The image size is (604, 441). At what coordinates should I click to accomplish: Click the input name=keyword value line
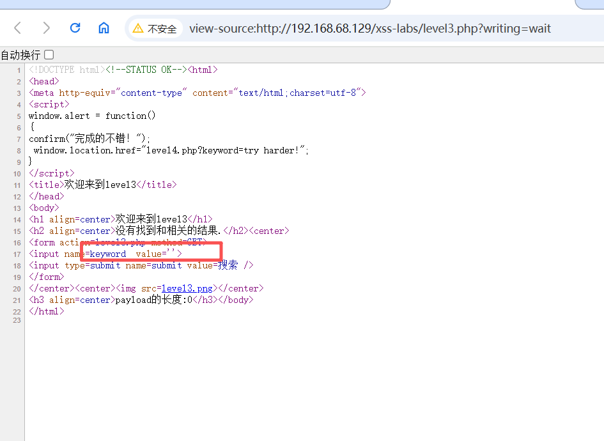(x=105, y=254)
